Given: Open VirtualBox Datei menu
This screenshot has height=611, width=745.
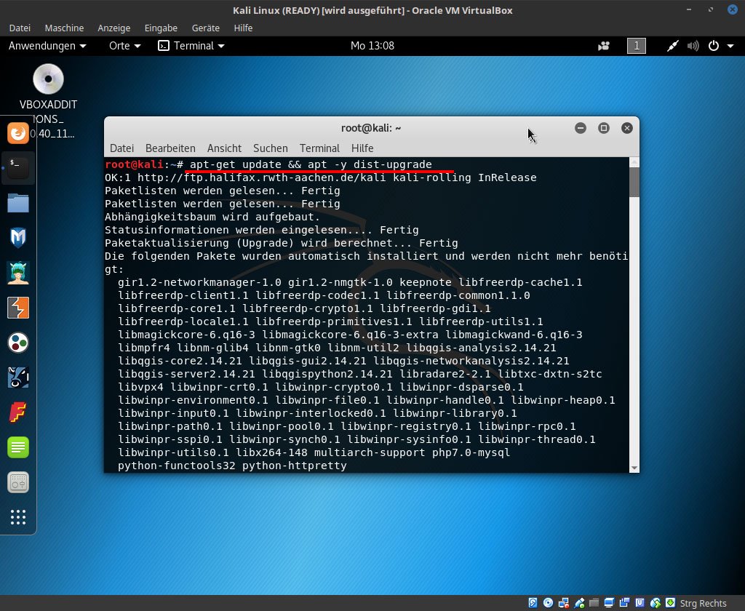Looking at the screenshot, I should point(20,28).
